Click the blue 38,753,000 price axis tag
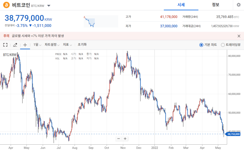The image size is (244, 151). coord(233,134)
